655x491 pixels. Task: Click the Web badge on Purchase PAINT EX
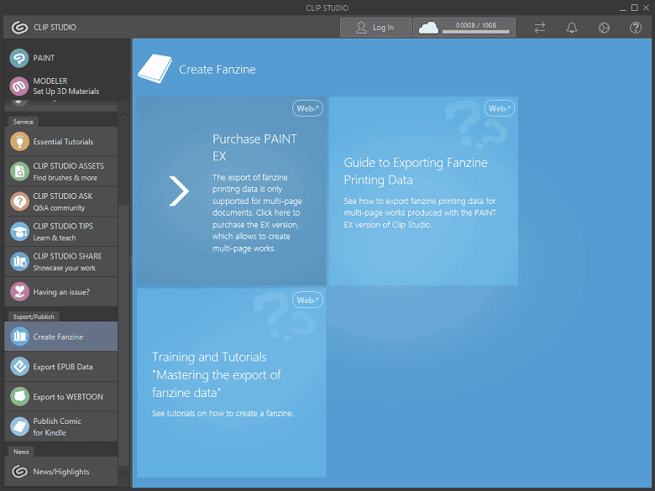click(307, 108)
